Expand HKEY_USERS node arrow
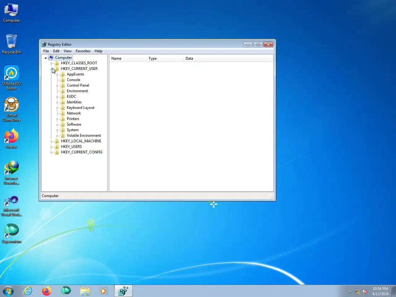The width and height of the screenshot is (396, 297). coord(51,147)
